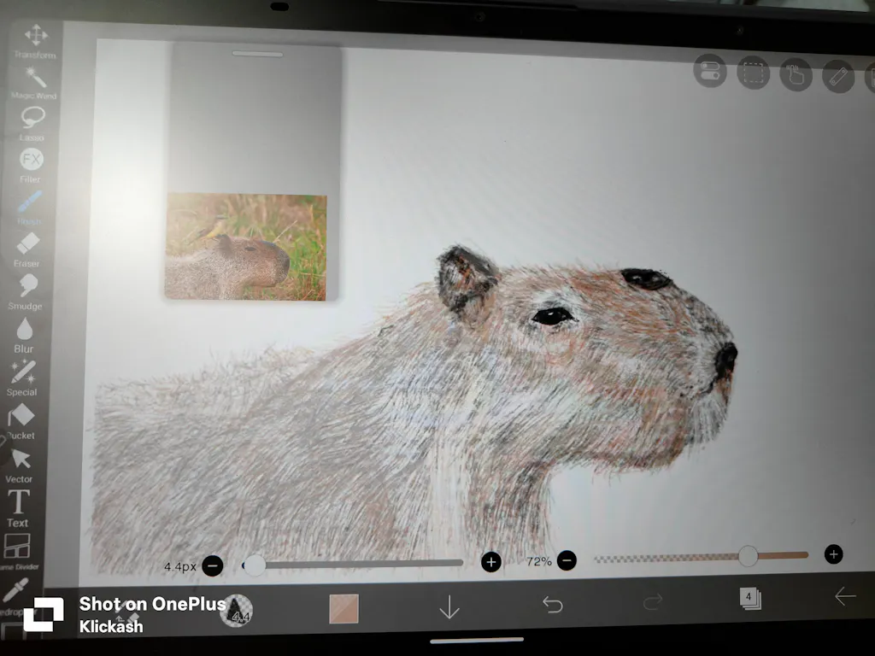The image size is (875, 656).
Task: Open the layers panel showing 4
Action: pyautogui.click(x=749, y=598)
